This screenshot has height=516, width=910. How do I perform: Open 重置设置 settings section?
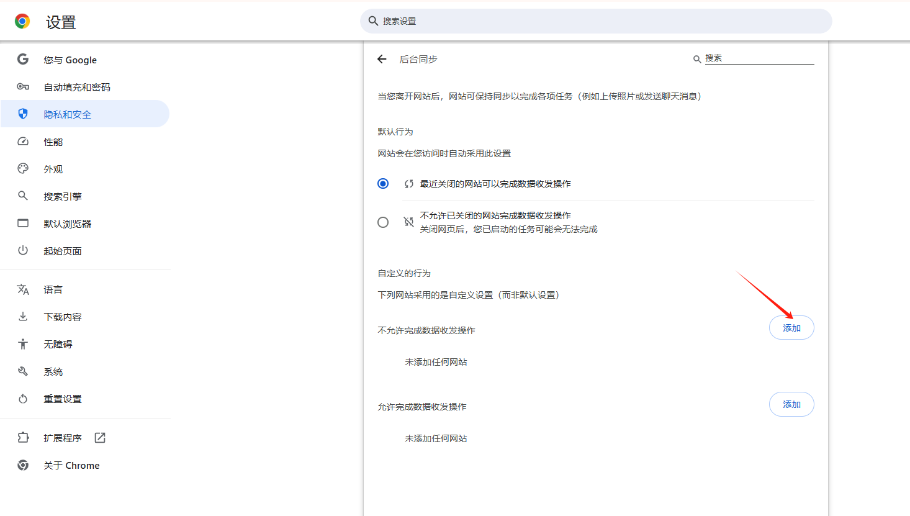click(85, 399)
